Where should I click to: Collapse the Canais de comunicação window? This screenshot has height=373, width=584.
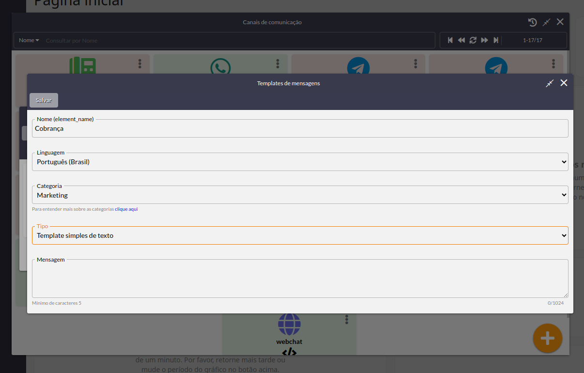tap(546, 22)
